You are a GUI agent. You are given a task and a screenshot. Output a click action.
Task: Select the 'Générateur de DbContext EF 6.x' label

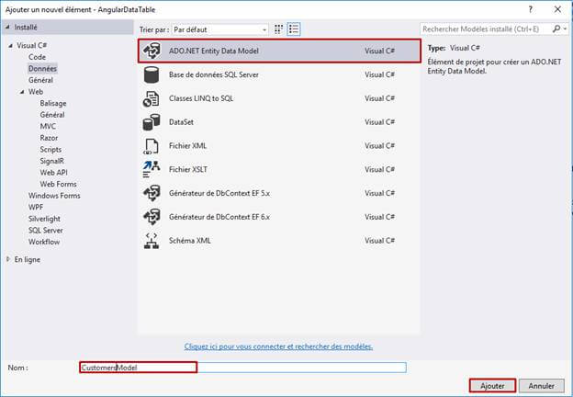pyautogui.click(x=219, y=217)
